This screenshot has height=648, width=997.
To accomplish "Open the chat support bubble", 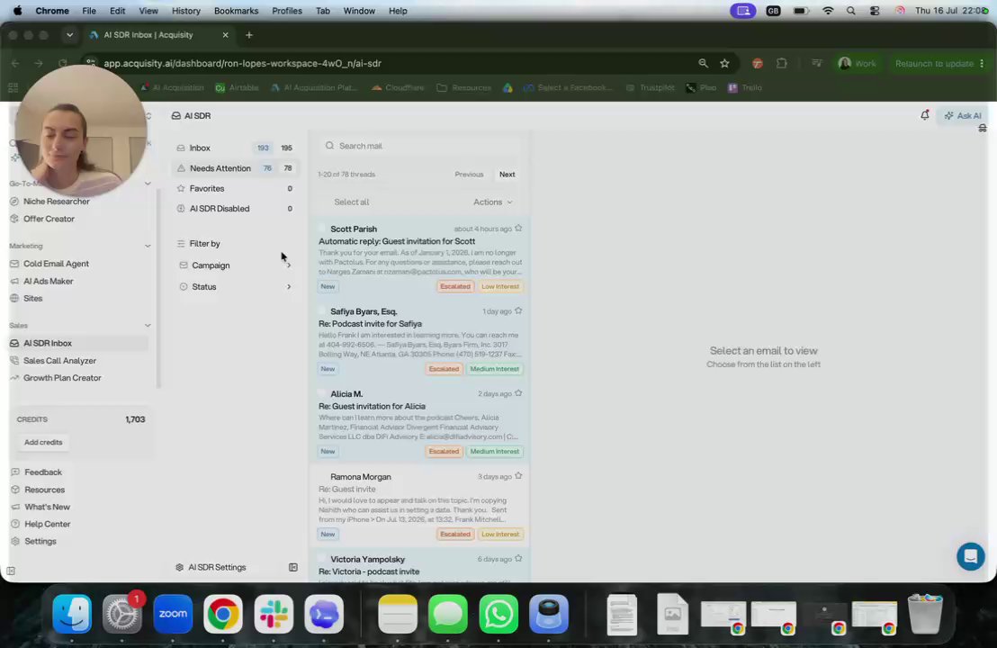I will [970, 556].
